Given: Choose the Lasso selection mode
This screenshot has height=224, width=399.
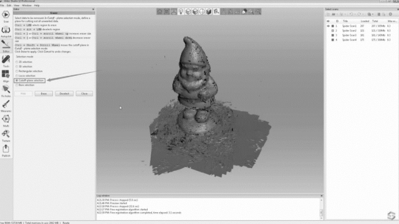Looking at the screenshot, I should pos(17,76).
